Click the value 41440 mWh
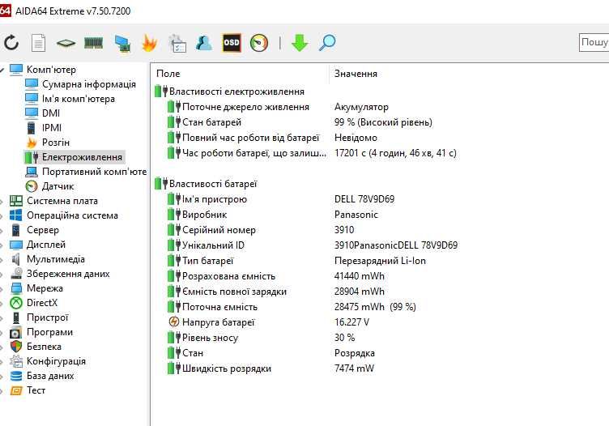Image resolution: width=609 pixels, height=426 pixels. [360, 276]
